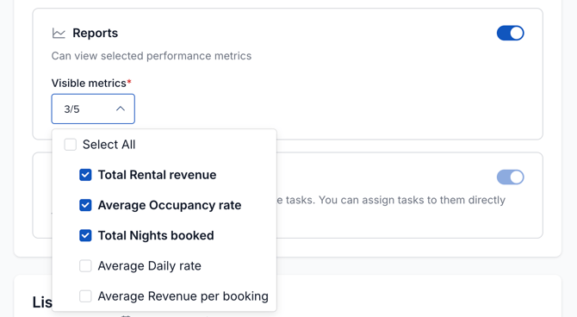Check Average Daily rate

coord(85,266)
